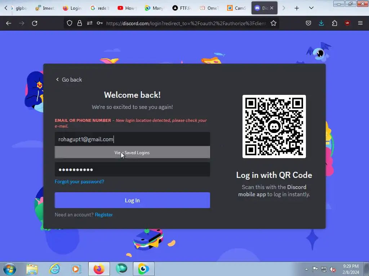Image resolution: width=369 pixels, height=276 pixels.
Task: Bookmark this page with the star
Action: [x=273, y=23]
